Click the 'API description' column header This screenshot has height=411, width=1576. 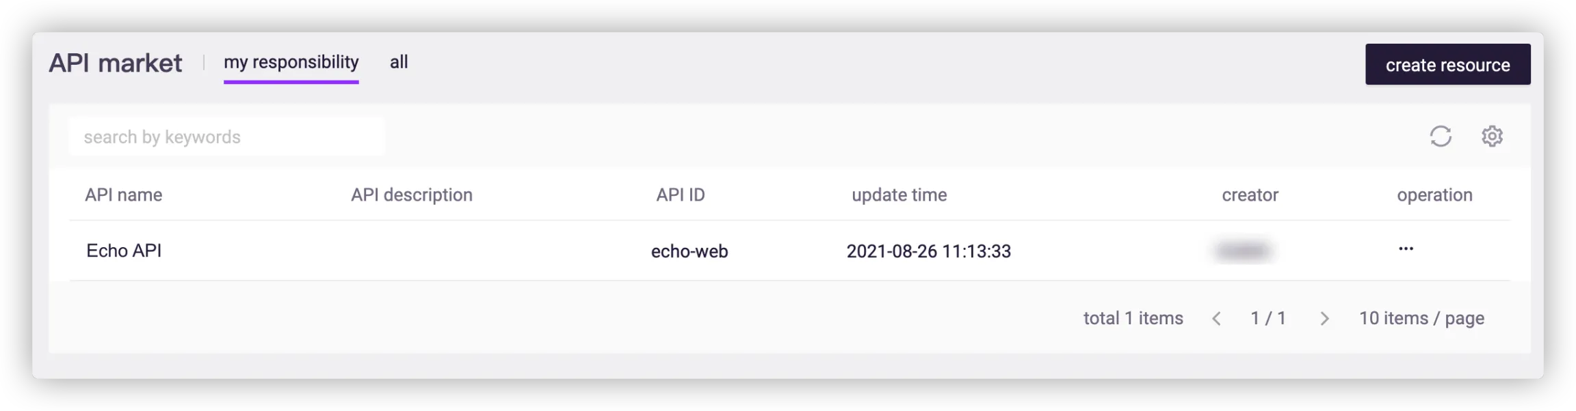coord(411,195)
